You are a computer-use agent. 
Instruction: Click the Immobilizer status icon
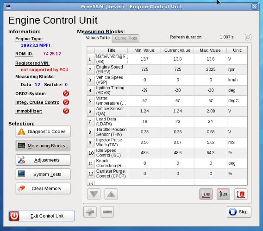point(66,111)
